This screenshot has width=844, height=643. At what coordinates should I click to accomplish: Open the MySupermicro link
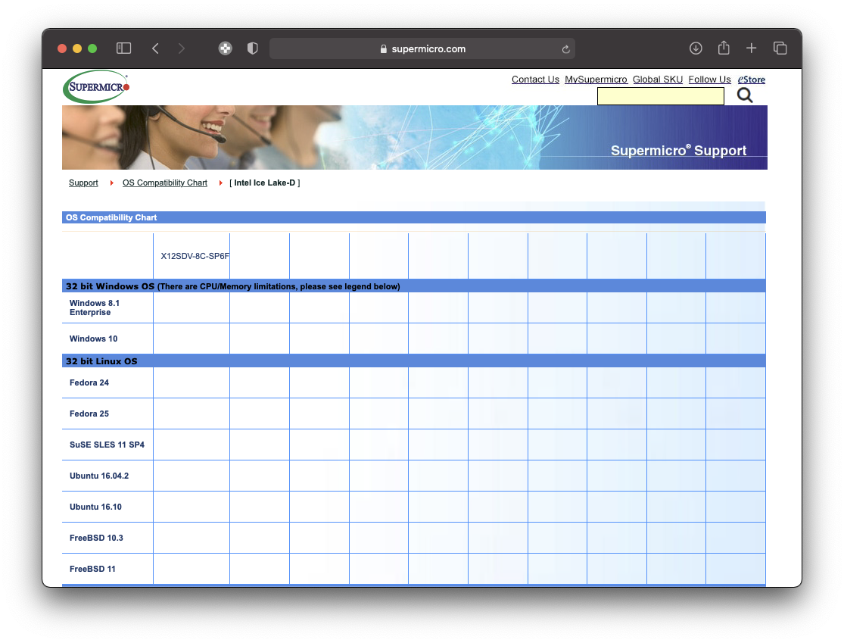596,80
